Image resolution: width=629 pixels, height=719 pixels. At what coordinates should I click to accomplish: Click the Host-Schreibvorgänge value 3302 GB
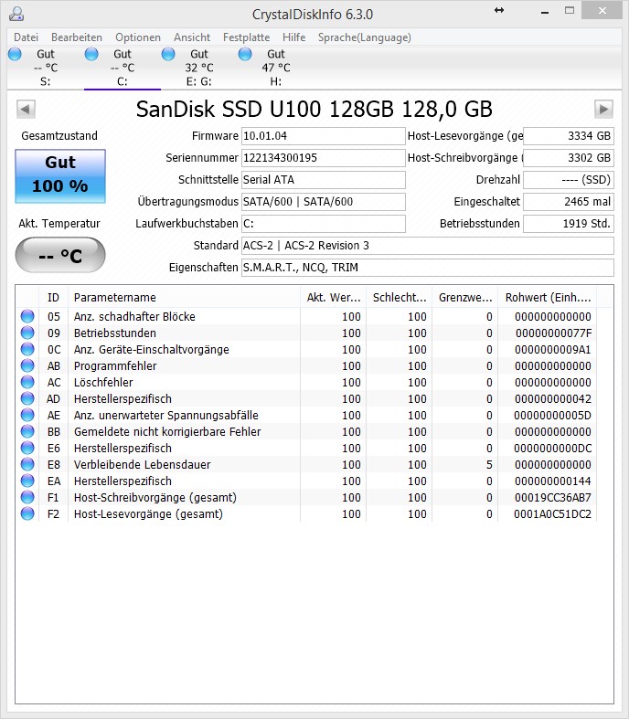click(569, 158)
